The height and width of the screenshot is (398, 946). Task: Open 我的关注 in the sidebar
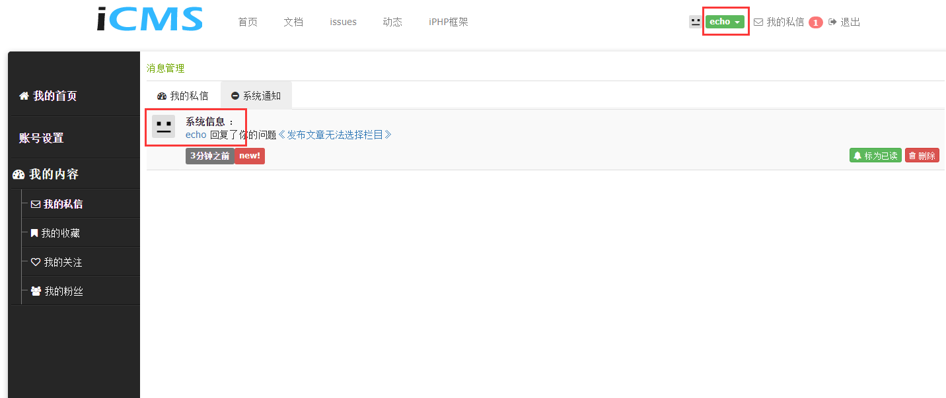[63, 262]
